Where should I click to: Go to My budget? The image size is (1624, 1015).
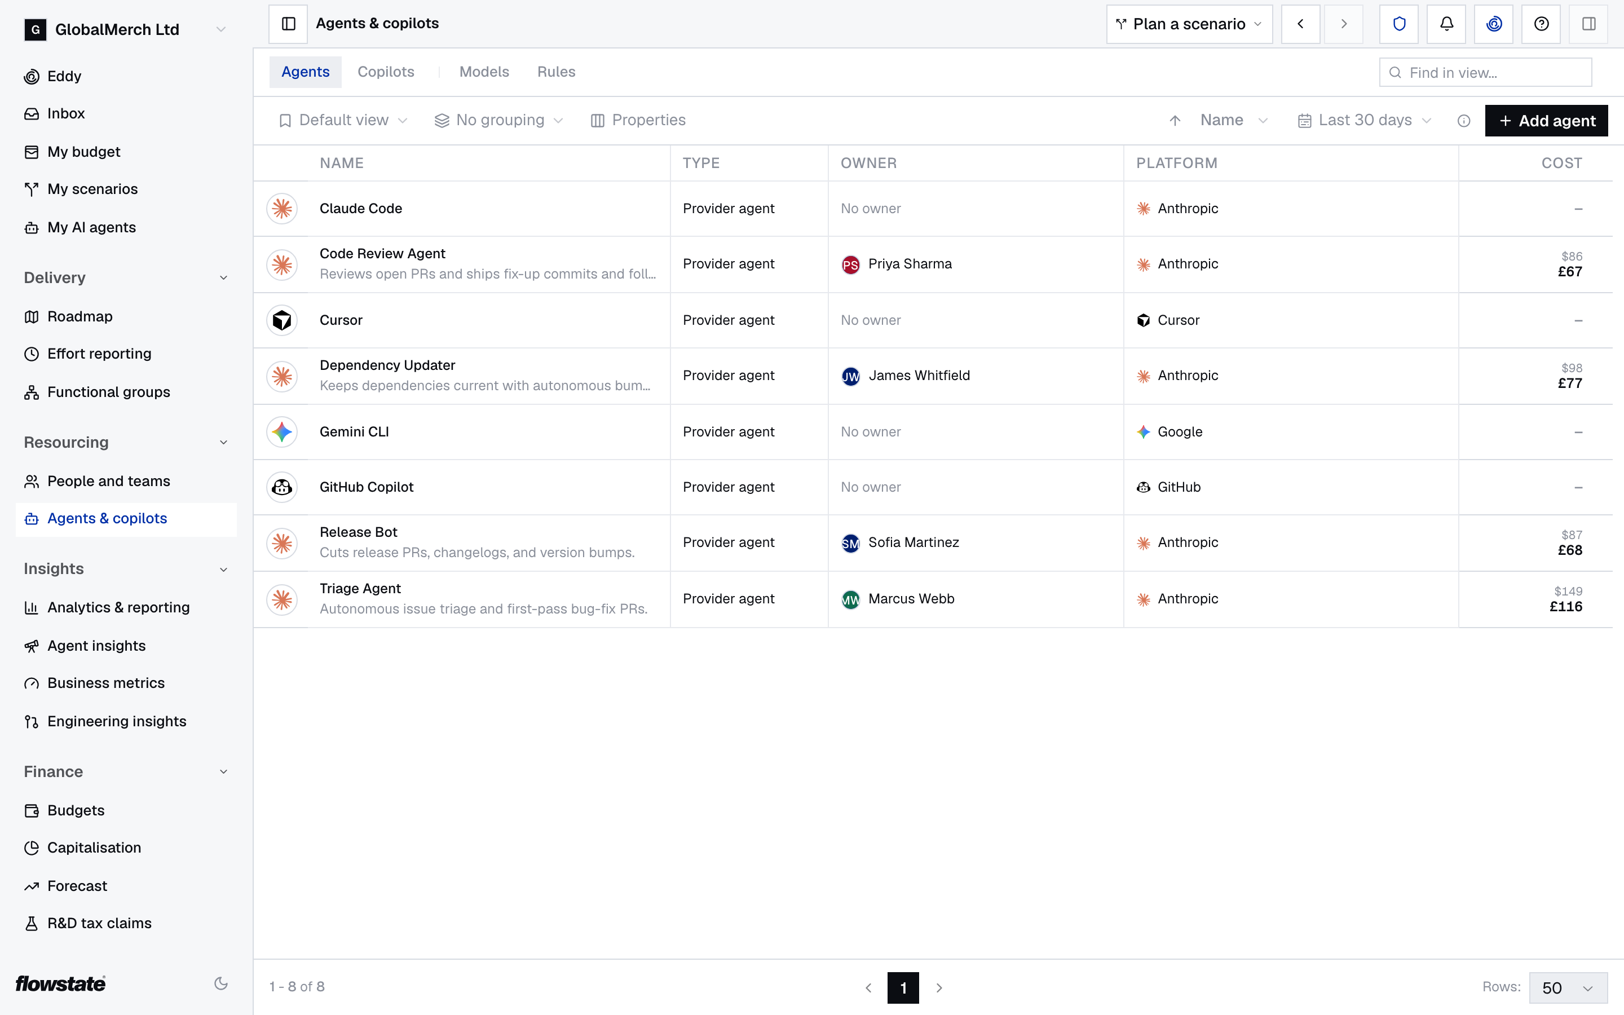[x=126, y=152]
